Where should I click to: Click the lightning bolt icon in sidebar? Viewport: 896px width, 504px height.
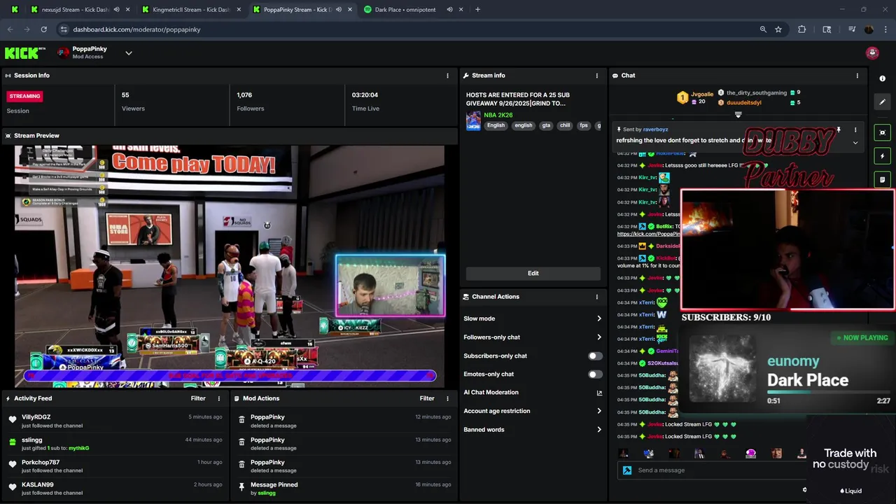pos(883,156)
